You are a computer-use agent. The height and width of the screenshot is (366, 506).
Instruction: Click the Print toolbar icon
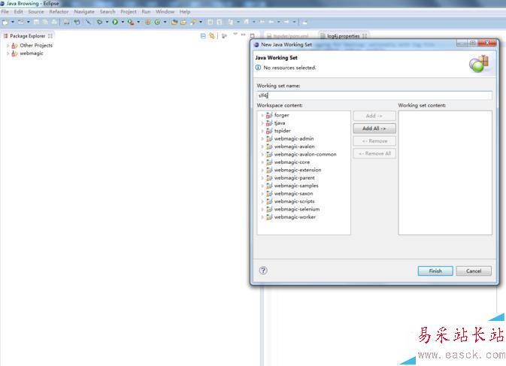[54, 22]
